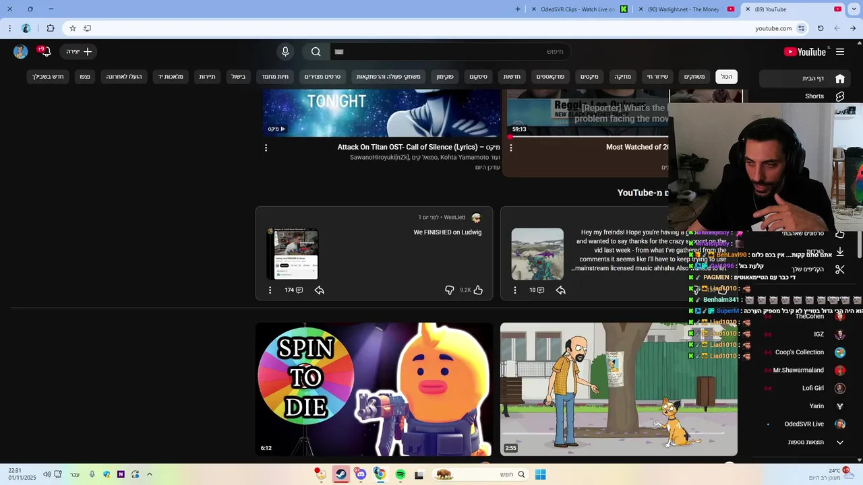Open more options on WestJett post

[x=270, y=290]
